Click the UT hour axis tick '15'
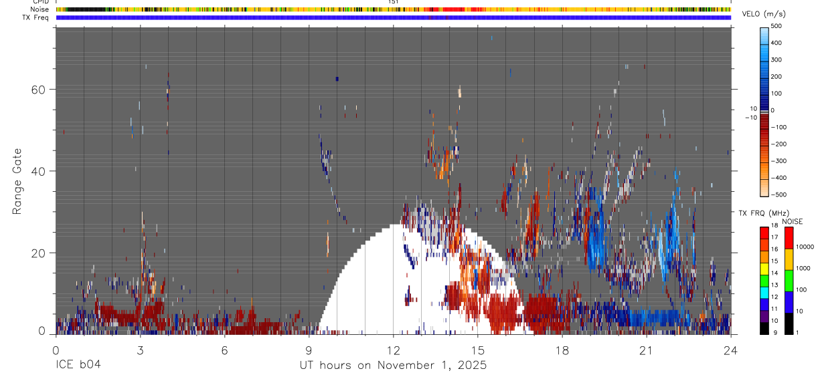 [477, 350]
